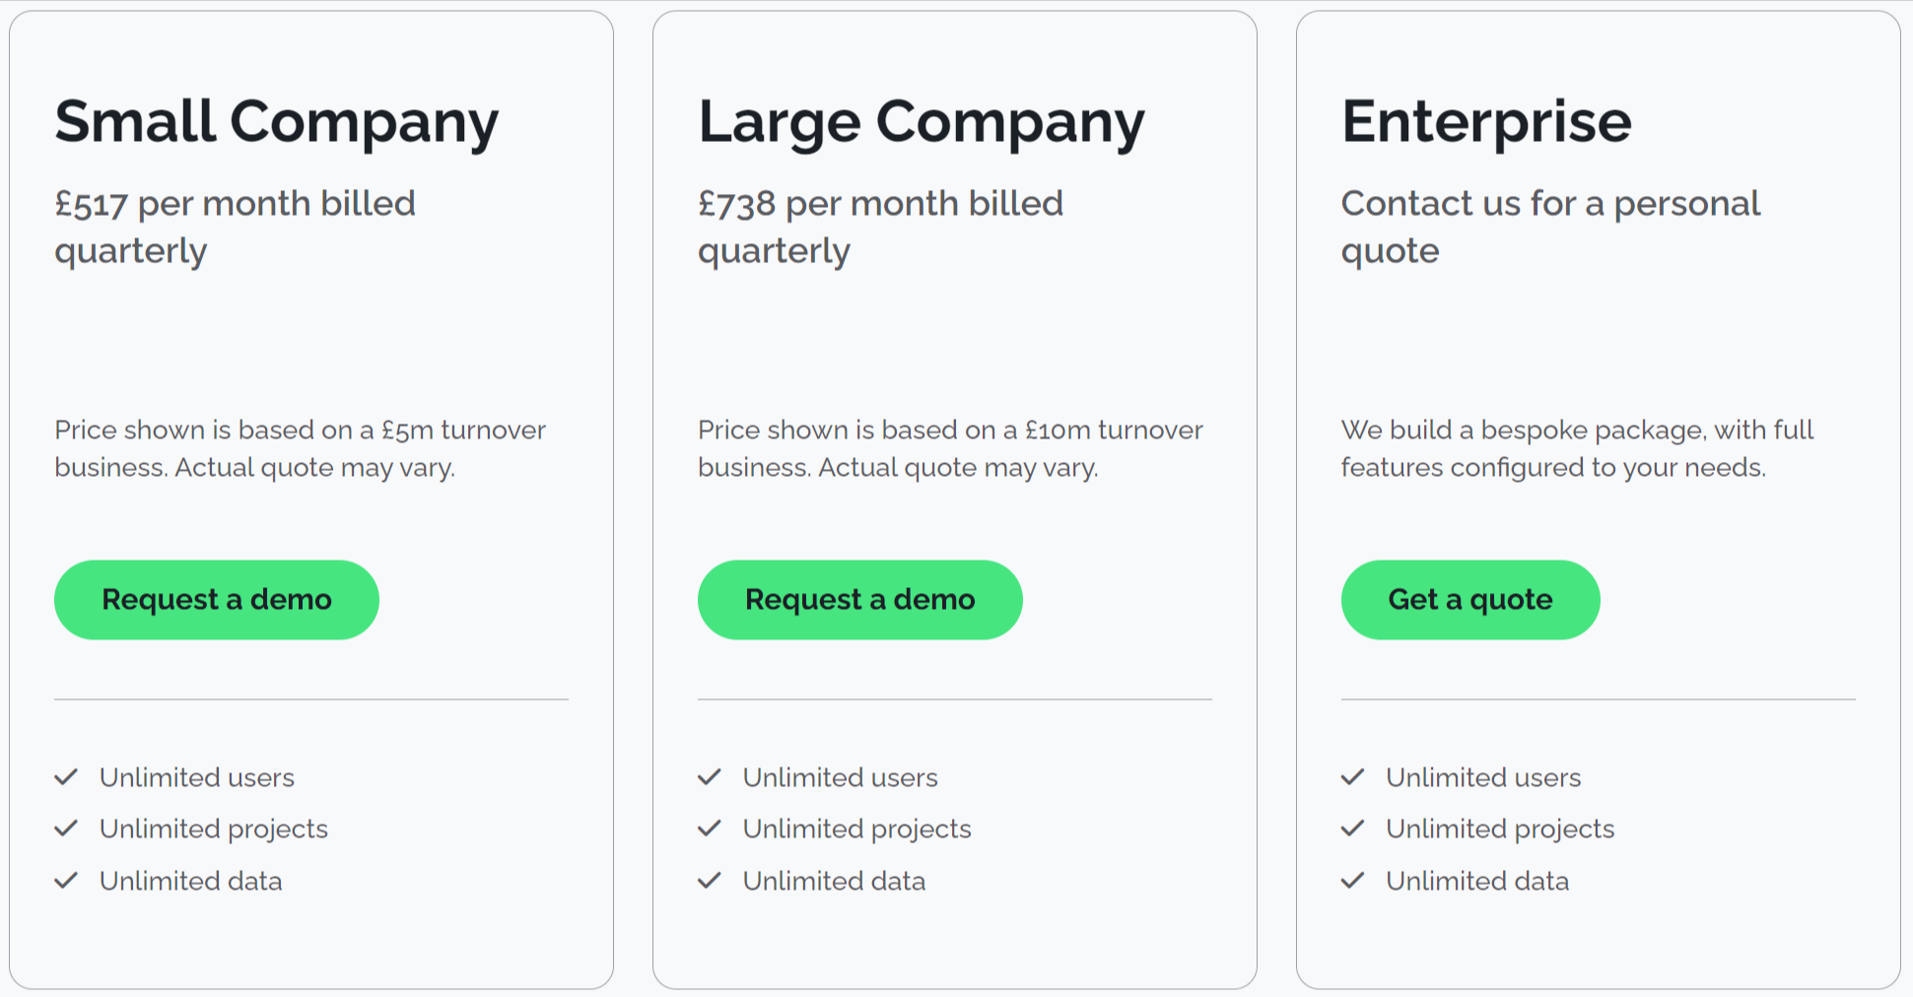Click the bespoke package description in Enterprise
The width and height of the screenshot is (1913, 997).
pos(1576,448)
